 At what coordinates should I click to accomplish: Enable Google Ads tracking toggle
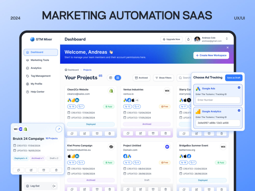tap(239, 87)
